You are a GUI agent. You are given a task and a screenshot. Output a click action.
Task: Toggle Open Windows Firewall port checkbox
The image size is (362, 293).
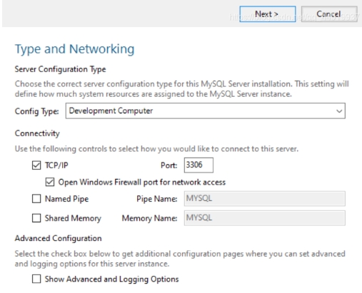[50, 182]
